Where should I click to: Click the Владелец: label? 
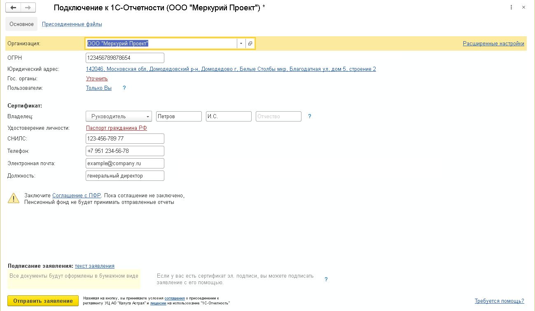[x=20, y=117]
